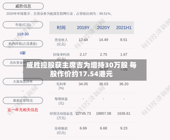170x140 pixels.
Task: Click gross margin value 36.03
Action: pos(103,84)
